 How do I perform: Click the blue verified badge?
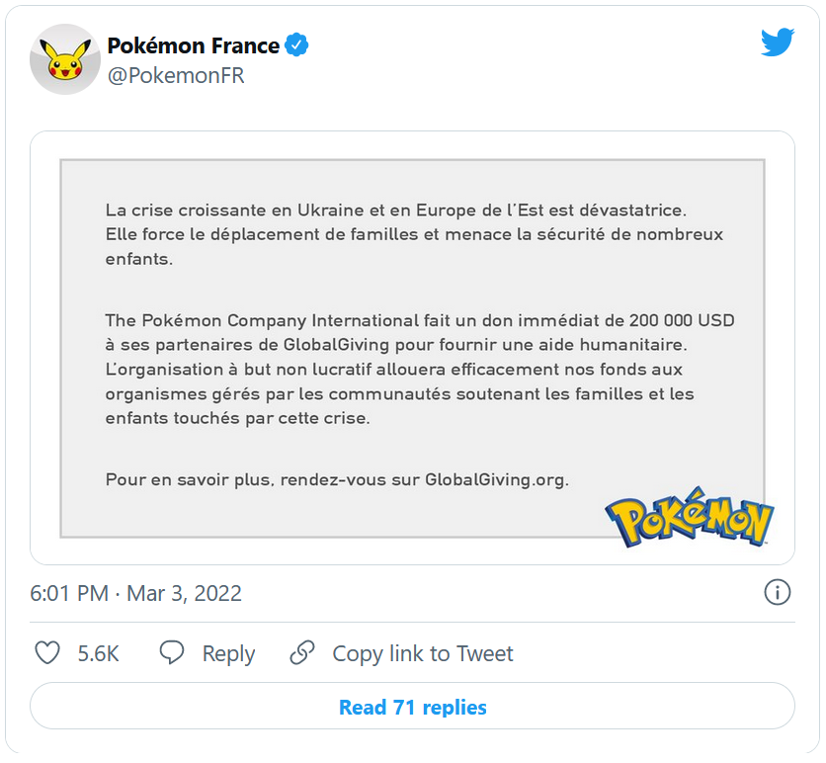point(296,45)
